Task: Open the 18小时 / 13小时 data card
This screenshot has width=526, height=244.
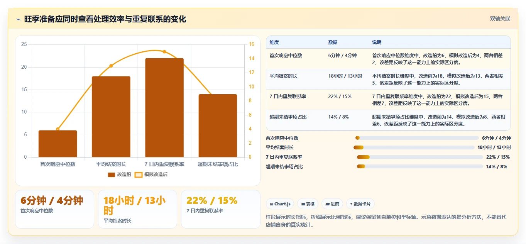Action: [137, 209]
